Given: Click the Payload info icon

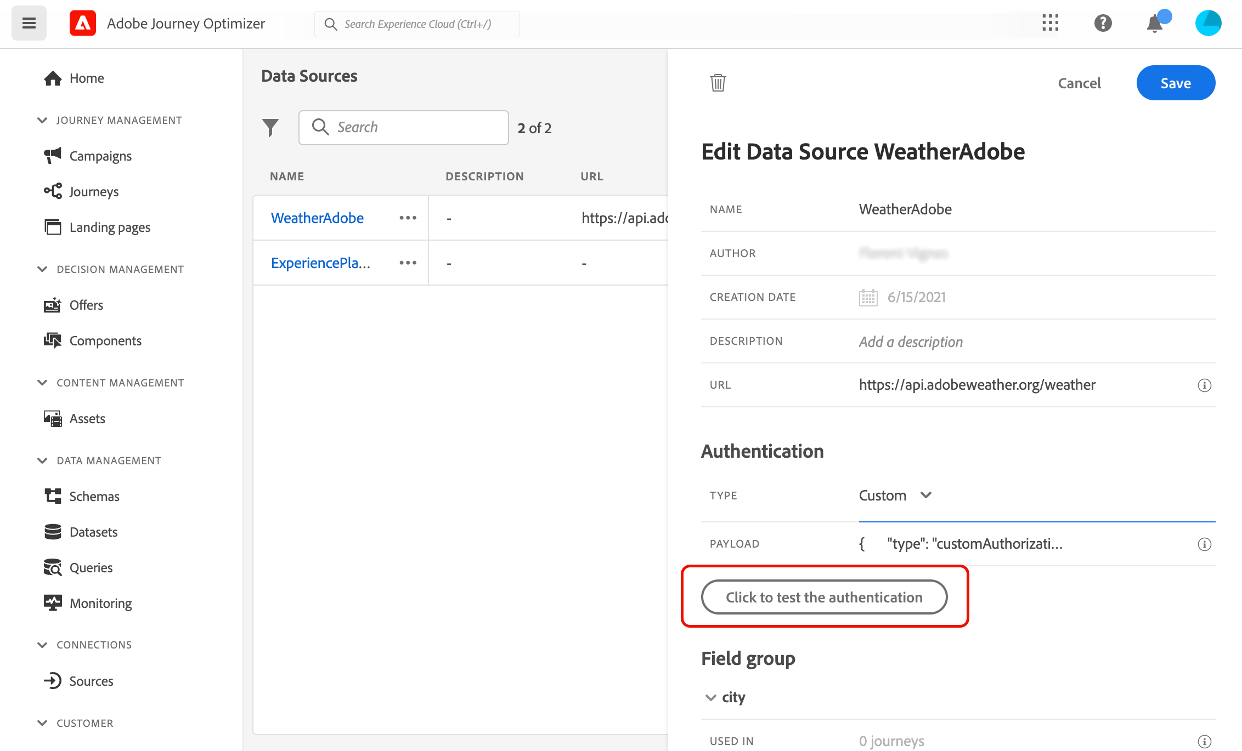Looking at the screenshot, I should click(1204, 544).
